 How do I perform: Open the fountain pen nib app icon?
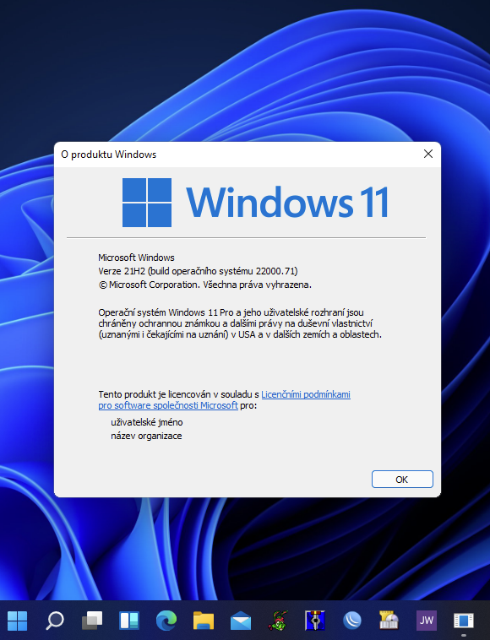(x=315, y=621)
